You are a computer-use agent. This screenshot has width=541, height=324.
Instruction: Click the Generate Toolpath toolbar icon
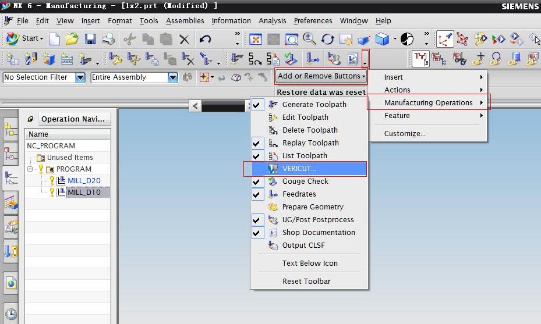click(x=236, y=59)
